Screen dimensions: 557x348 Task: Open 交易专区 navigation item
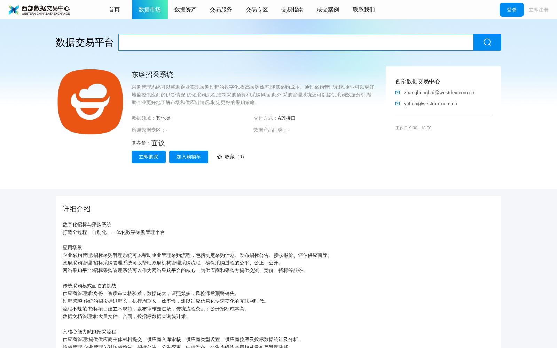(x=257, y=10)
